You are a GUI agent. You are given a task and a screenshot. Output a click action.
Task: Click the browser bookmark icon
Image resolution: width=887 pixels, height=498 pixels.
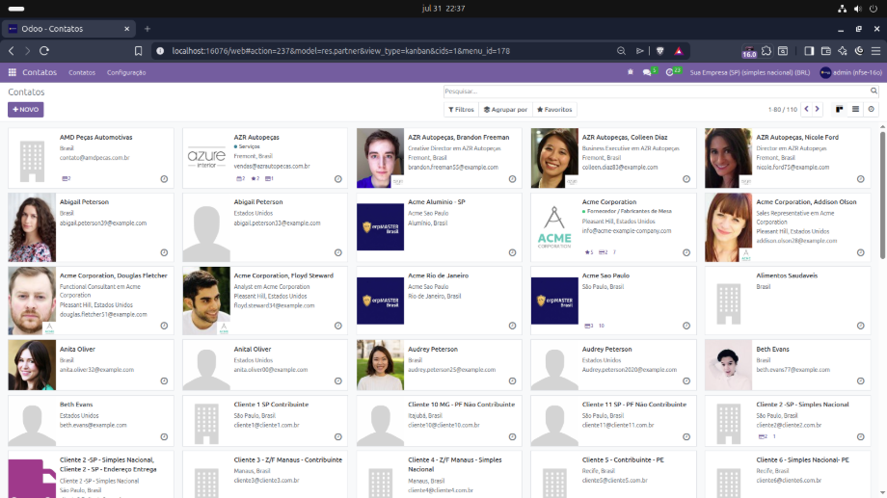pyautogui.click(x=138, y=51)
